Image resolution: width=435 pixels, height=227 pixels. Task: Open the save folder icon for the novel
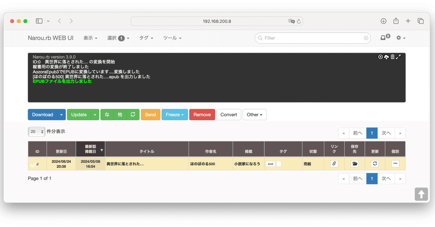click(354, 164)
